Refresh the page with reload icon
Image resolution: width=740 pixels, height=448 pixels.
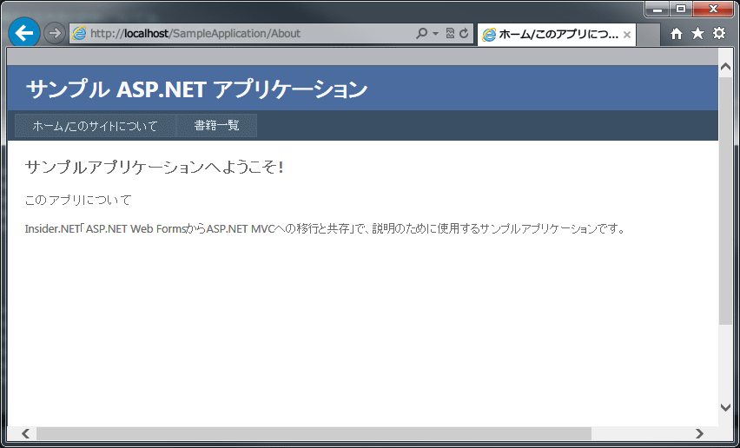pos(464,34)
